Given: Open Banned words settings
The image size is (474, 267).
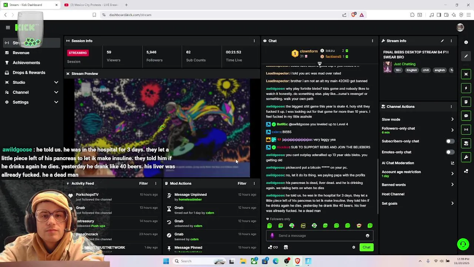Looking at the screenshot, I should [418, 185].
